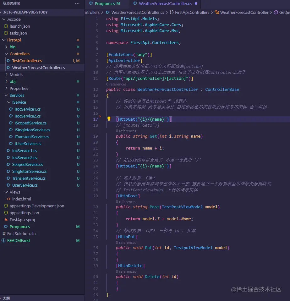This screenshot has height=301, width=290.
Task: Click line number 17 in the gutter
Action: click(96, 119)
